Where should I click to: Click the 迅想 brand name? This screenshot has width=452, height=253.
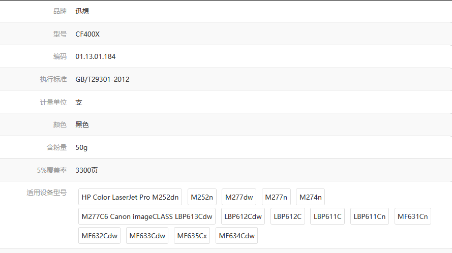(x=82, y=11)
